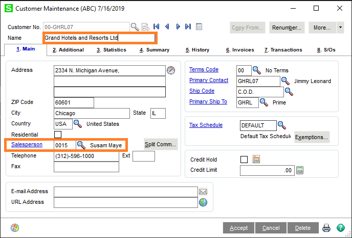
Task: Click the empty URL Address field
Action: click(126, 203)
